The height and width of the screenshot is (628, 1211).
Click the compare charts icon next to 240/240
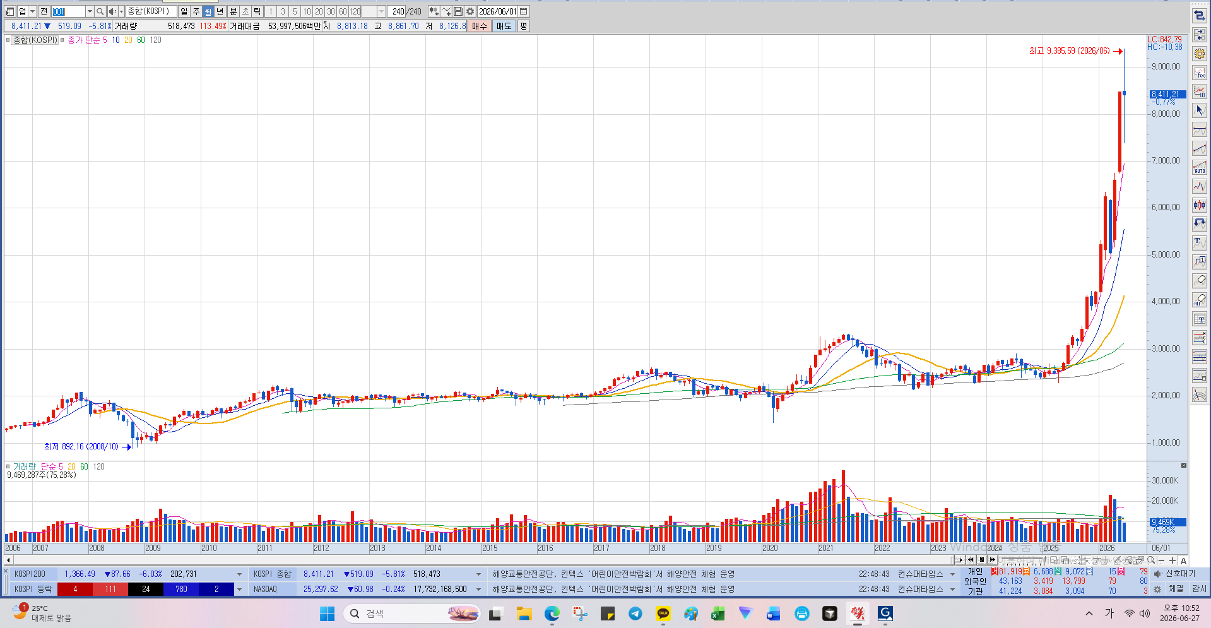point(434,11)
